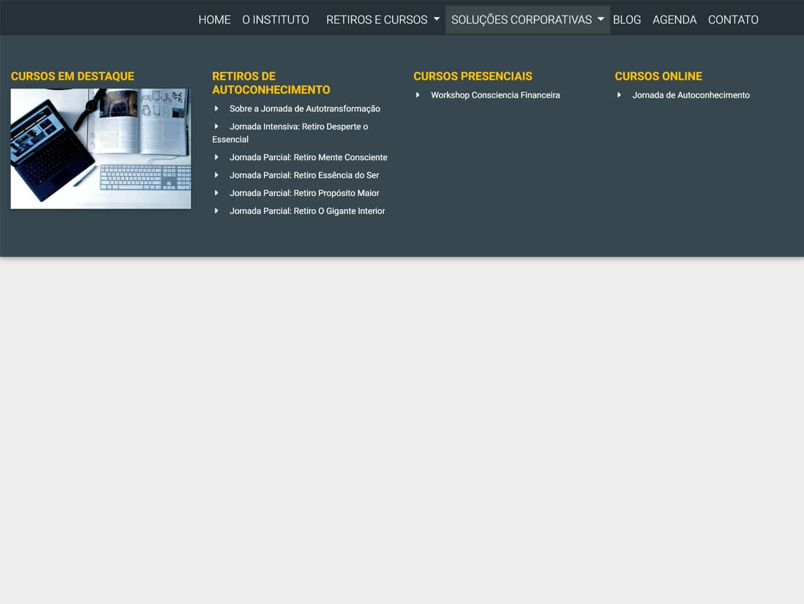Expand the RETIROS E CURSOS dropdown chevron
Viewport: 804px width, 604px height.
click(x=437, y=19)
